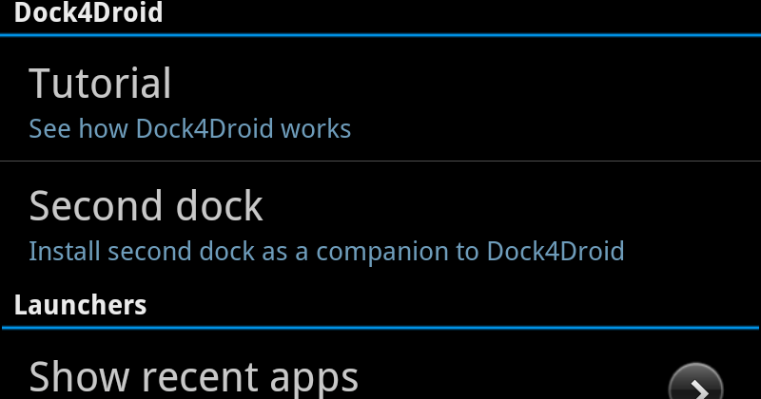Tap the word 'companion' in the Second dock description
Image resolution: width=761 pixels, height=399 pixels.
(x=385, y=252)
